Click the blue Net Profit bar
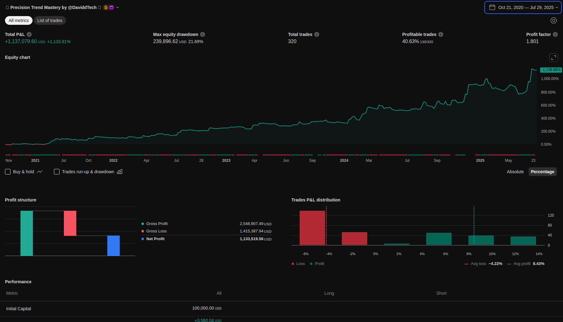This screenshot has width=563, height=322. click(114, 245)
